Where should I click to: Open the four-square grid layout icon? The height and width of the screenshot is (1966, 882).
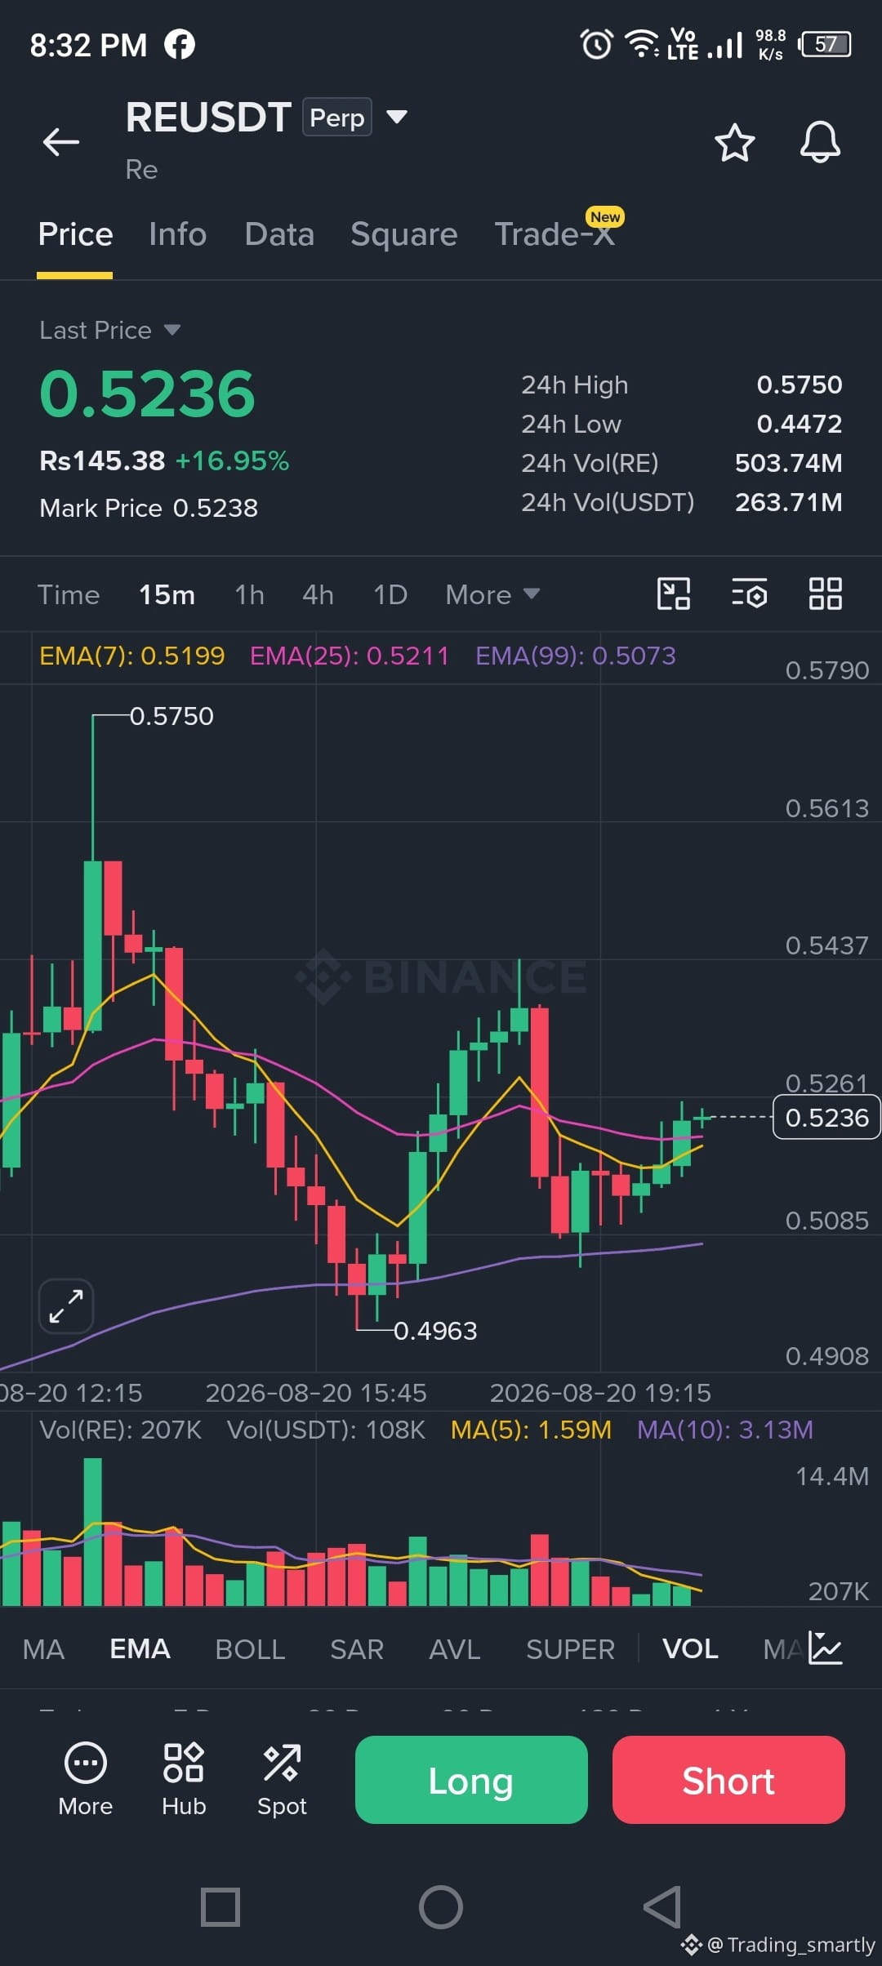(825, 594)
